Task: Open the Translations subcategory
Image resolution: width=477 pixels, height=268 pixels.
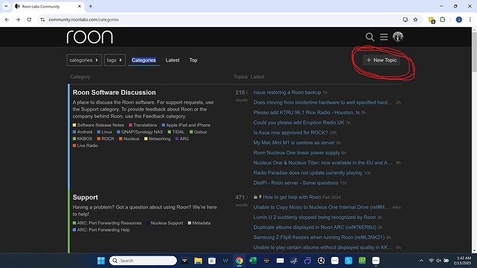Action: pyautogui.click(x=143, y=125)
